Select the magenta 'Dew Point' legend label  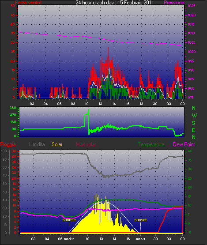click(184, 144)
